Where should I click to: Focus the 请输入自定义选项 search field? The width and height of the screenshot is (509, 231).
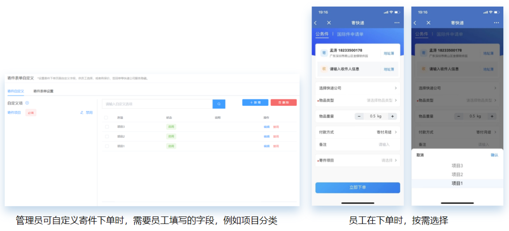point(157,104)
